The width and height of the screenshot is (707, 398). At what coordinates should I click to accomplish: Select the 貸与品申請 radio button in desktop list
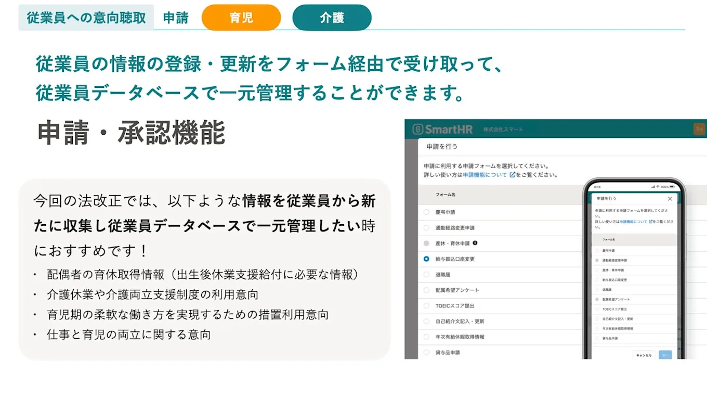pos(426,352)
